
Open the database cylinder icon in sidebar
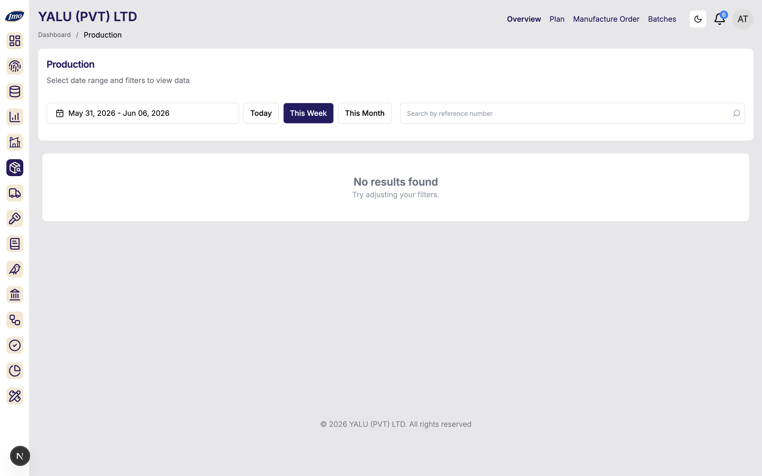15,91
